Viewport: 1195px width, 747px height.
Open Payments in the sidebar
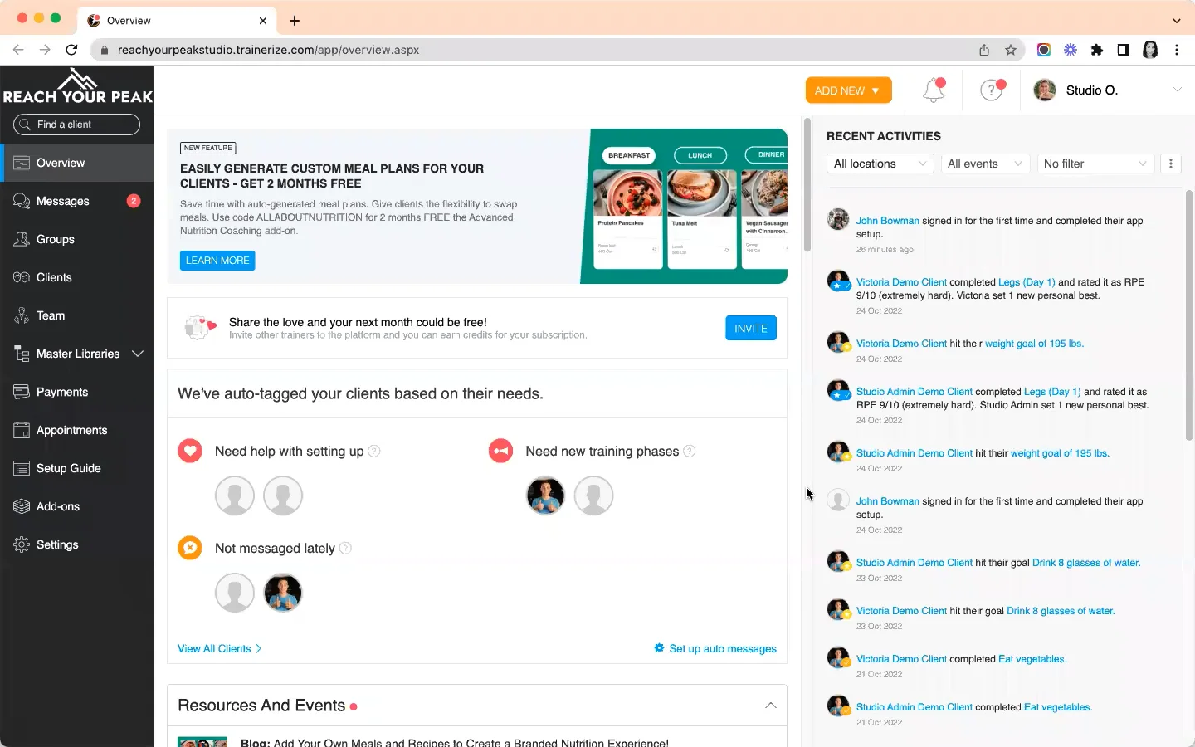[76, 392]
